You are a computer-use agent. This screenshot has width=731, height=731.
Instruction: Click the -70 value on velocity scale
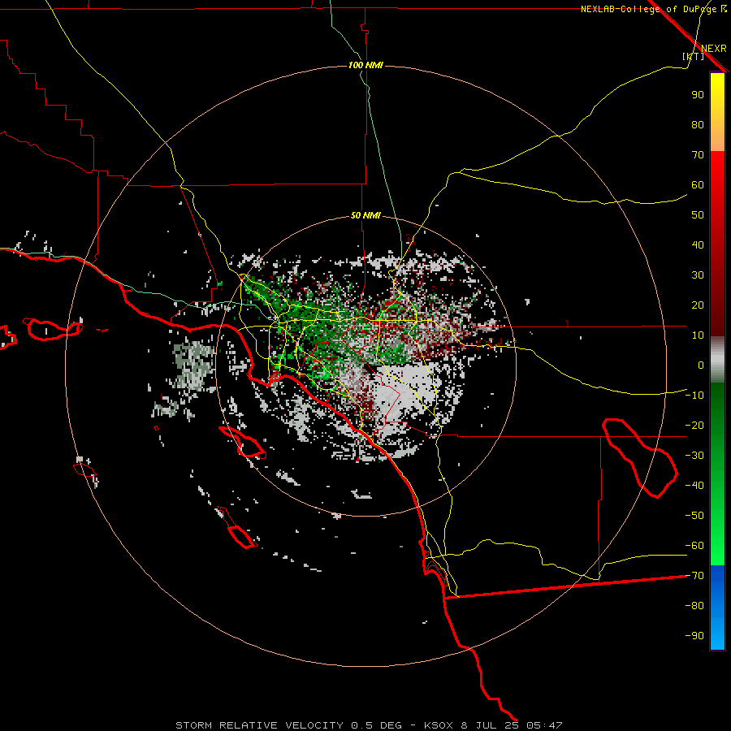694,576
